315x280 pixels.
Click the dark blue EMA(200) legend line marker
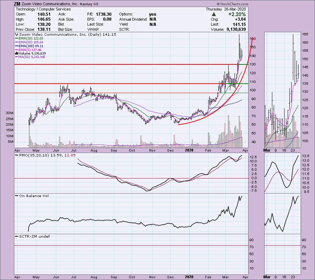point(17,46)
